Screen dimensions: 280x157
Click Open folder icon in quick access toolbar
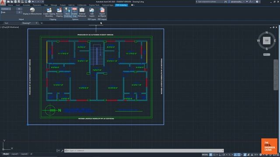click(x=12, y=2)
